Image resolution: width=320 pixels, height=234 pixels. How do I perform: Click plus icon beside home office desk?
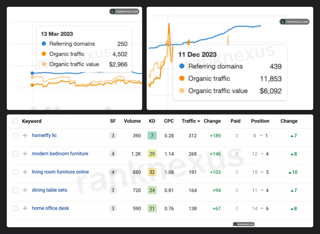25,208
